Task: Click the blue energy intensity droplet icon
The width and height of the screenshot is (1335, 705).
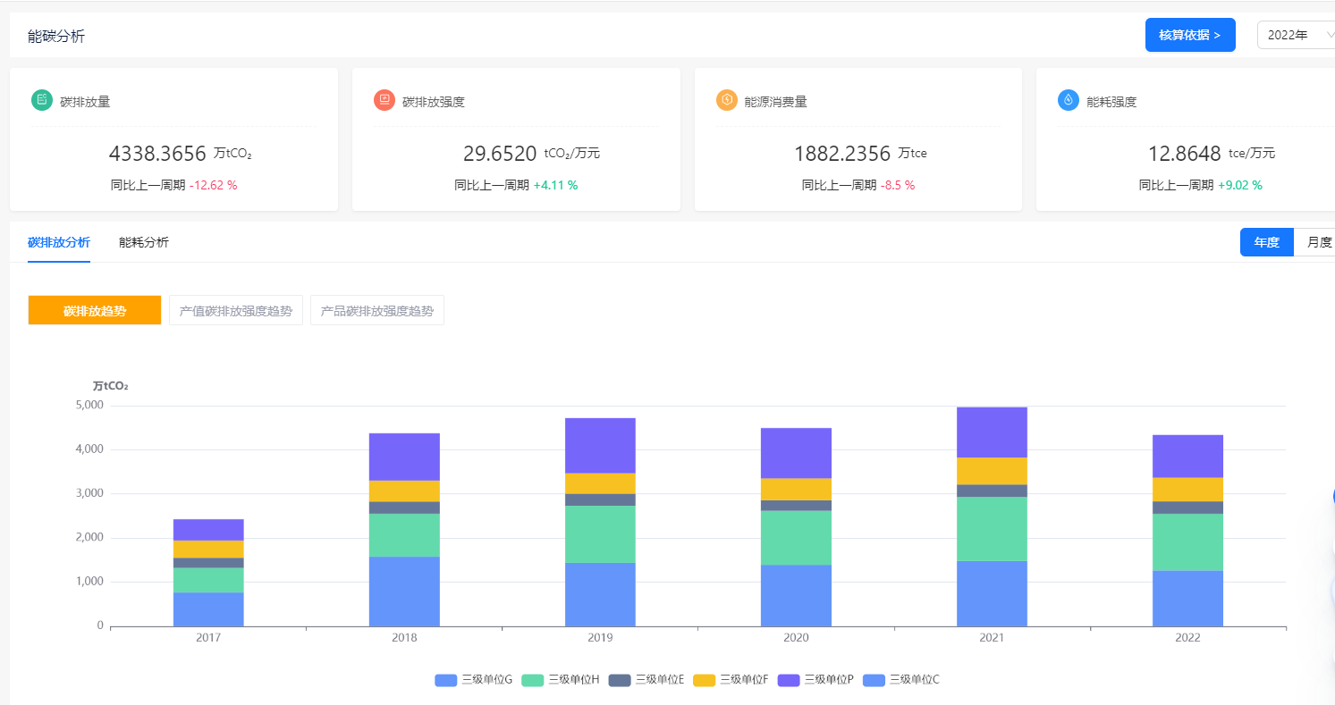Action: (x=1069, y=100)
